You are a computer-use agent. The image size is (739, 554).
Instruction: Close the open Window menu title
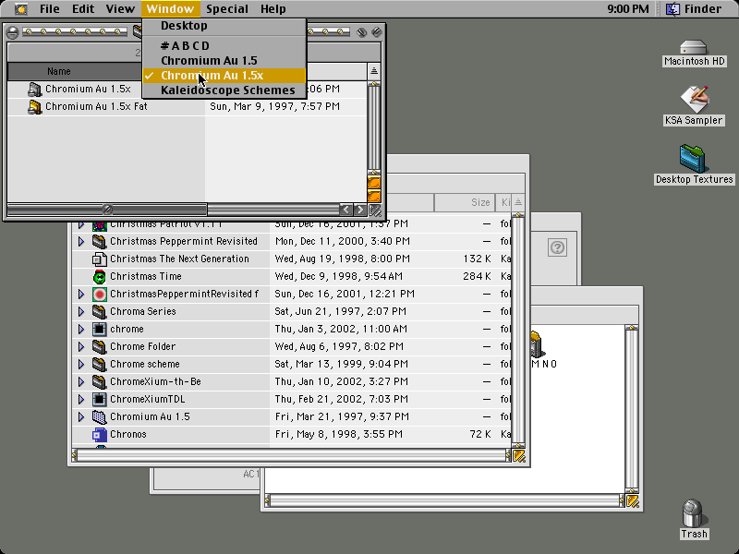(170, 9)
